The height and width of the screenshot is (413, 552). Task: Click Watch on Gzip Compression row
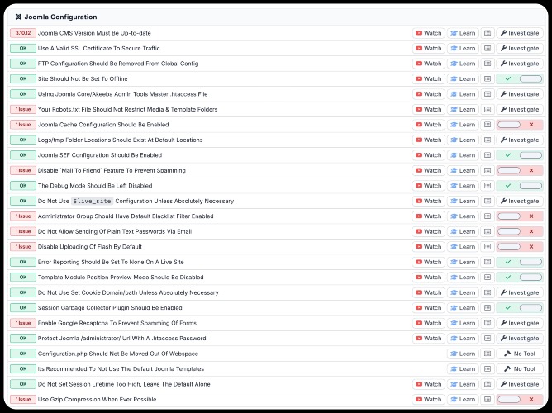(x=428, y=400)
